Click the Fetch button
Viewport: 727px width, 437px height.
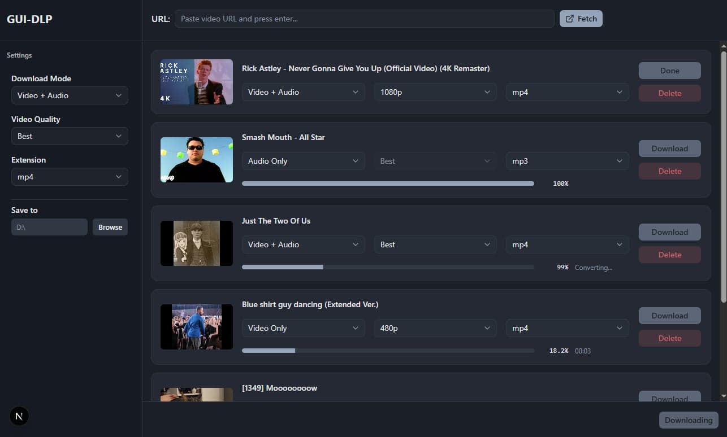click(581, 19)
